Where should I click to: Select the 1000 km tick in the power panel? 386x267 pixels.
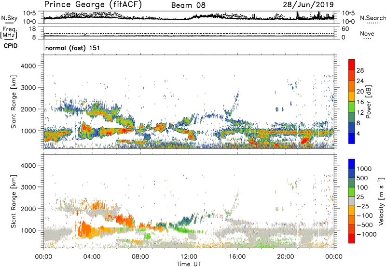coord(28,131)
